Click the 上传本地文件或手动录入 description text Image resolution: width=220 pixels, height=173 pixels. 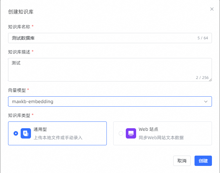click(58, 138)
